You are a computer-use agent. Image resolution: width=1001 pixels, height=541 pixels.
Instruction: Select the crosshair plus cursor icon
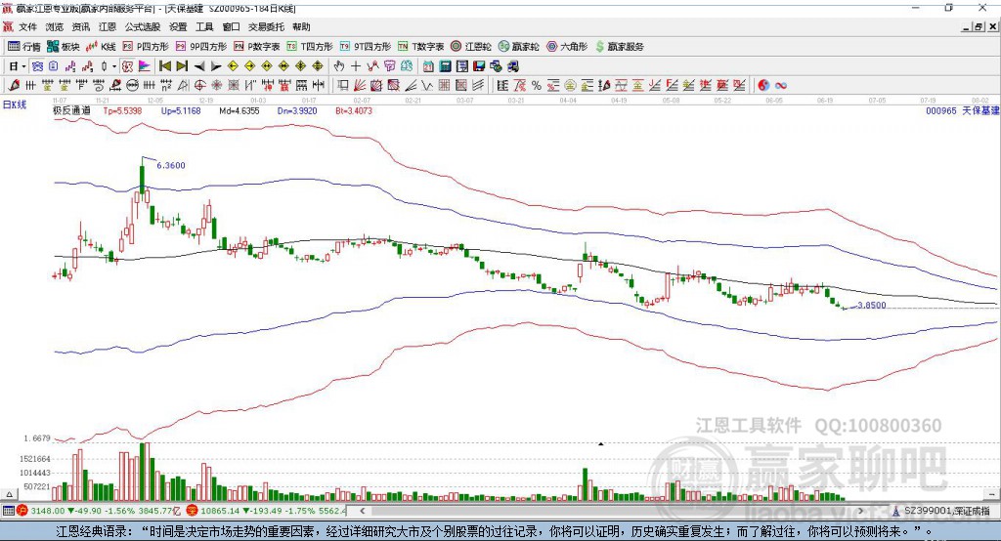point(356,66)
